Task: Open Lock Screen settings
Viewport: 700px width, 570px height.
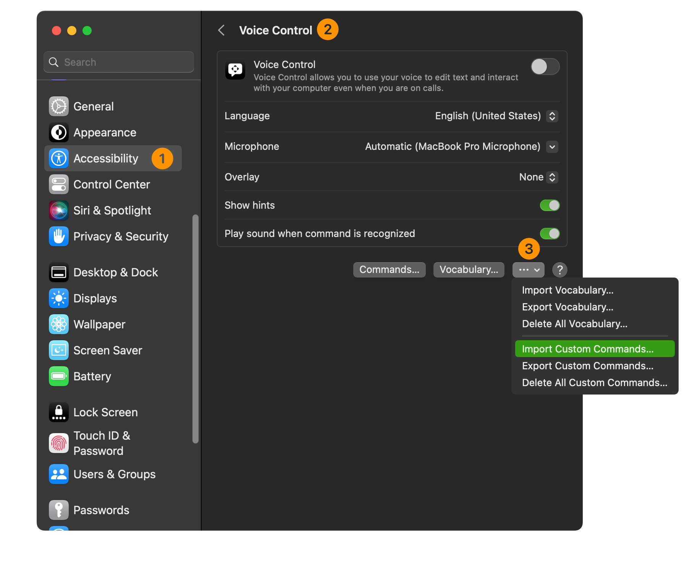Action: (113, 412)
